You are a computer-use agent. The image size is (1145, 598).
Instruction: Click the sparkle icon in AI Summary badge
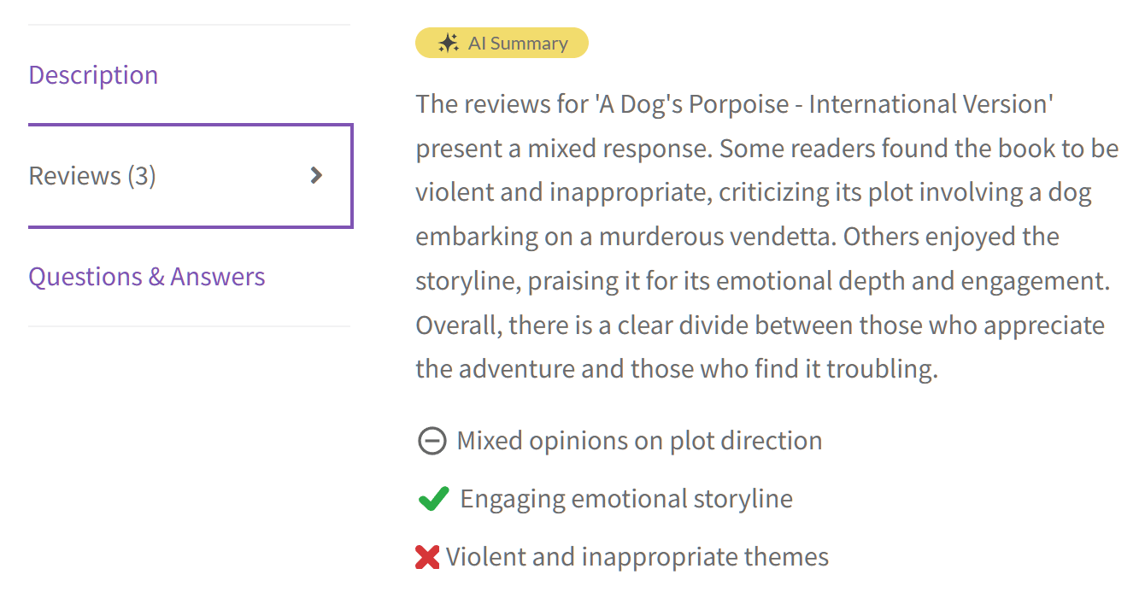448,44
